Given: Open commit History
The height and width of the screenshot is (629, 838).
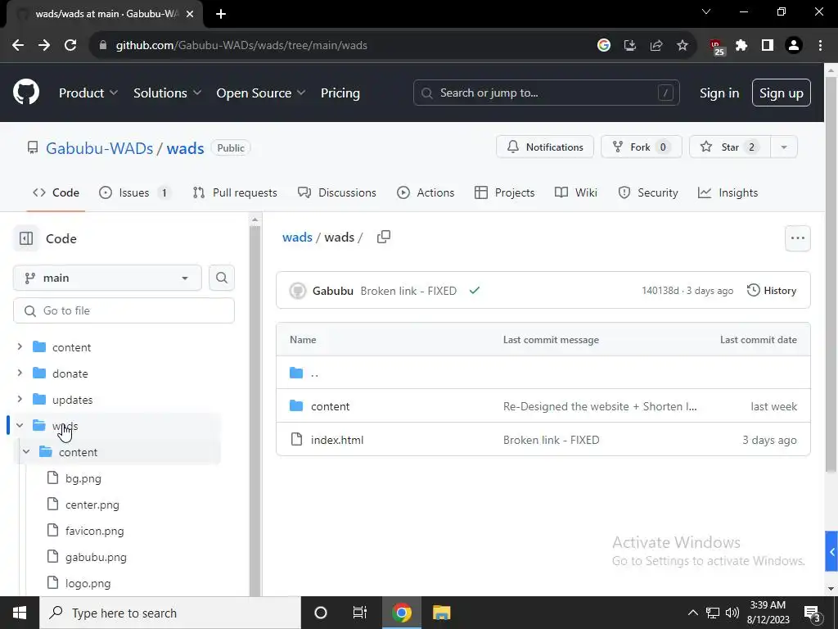Looking at the screenshot, I should coord(772,291).
